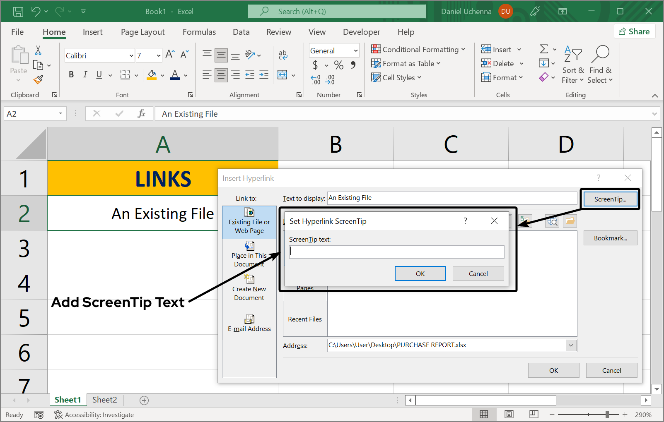The width and height of the screenshot is (664, 422).
Task: Open the Sheet2 tab
Action: (104, 400)
